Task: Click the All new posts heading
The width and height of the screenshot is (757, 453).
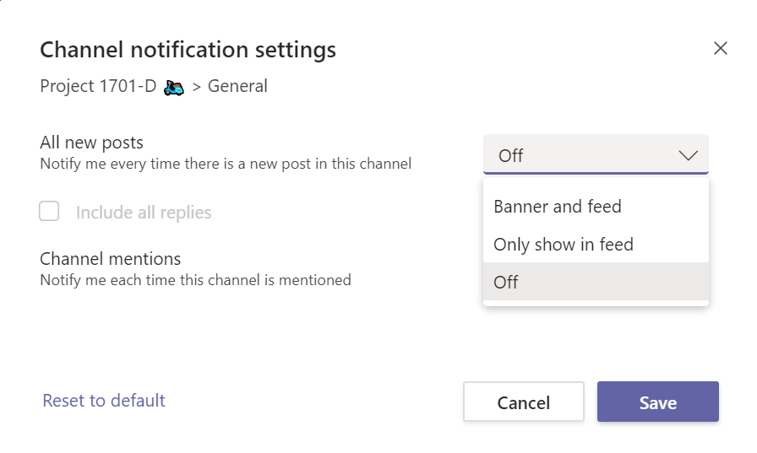Action: [92, 143]
